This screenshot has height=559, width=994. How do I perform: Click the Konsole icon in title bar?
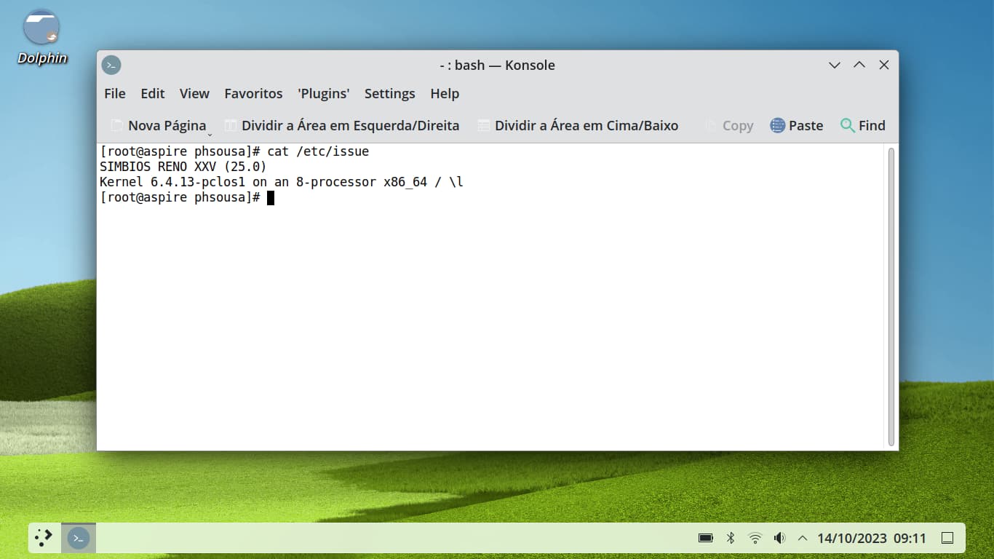[x=111, y=65]
